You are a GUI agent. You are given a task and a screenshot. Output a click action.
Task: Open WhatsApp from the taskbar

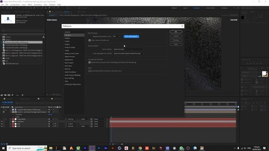(181, 148)
